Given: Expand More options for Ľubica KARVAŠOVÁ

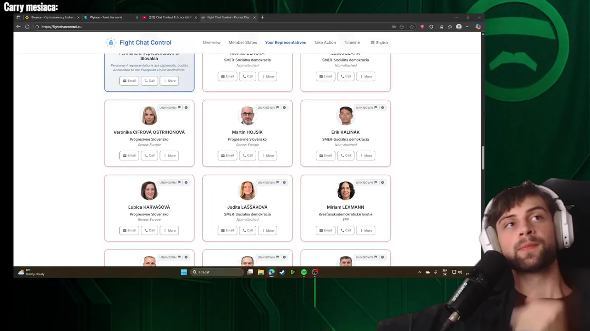Looking at the screenshot, I should tap(169, 230).
